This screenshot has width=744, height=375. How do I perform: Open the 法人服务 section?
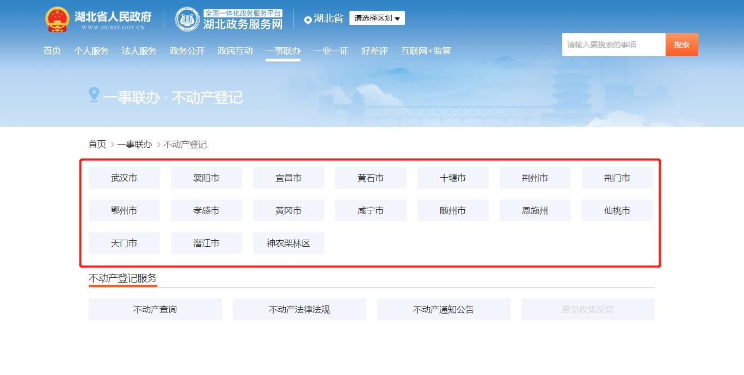139,51
